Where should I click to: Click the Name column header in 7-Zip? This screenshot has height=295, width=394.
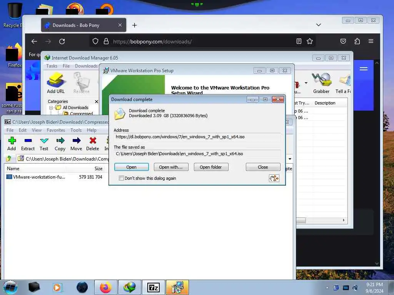point(13,169)
